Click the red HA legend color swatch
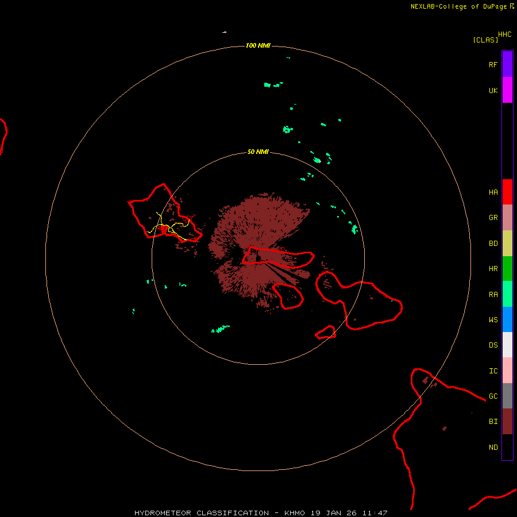Screen dimensions: 517x517 (x=507, y=192)
